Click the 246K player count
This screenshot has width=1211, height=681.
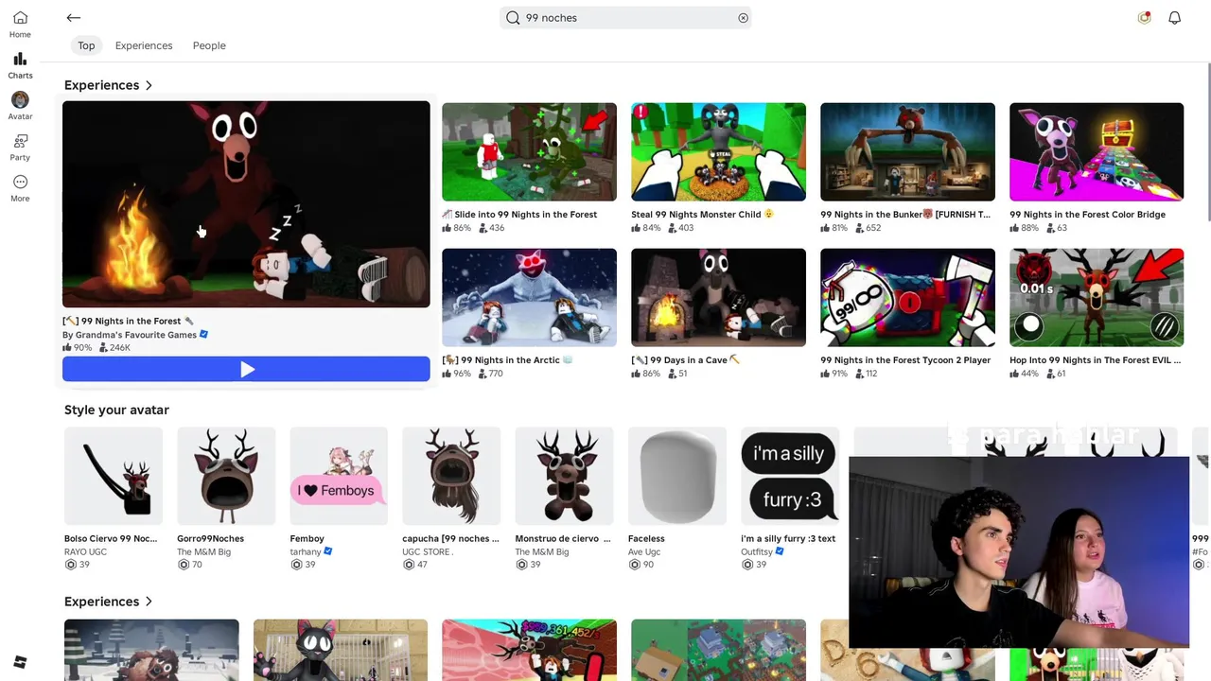click(114, 347)
